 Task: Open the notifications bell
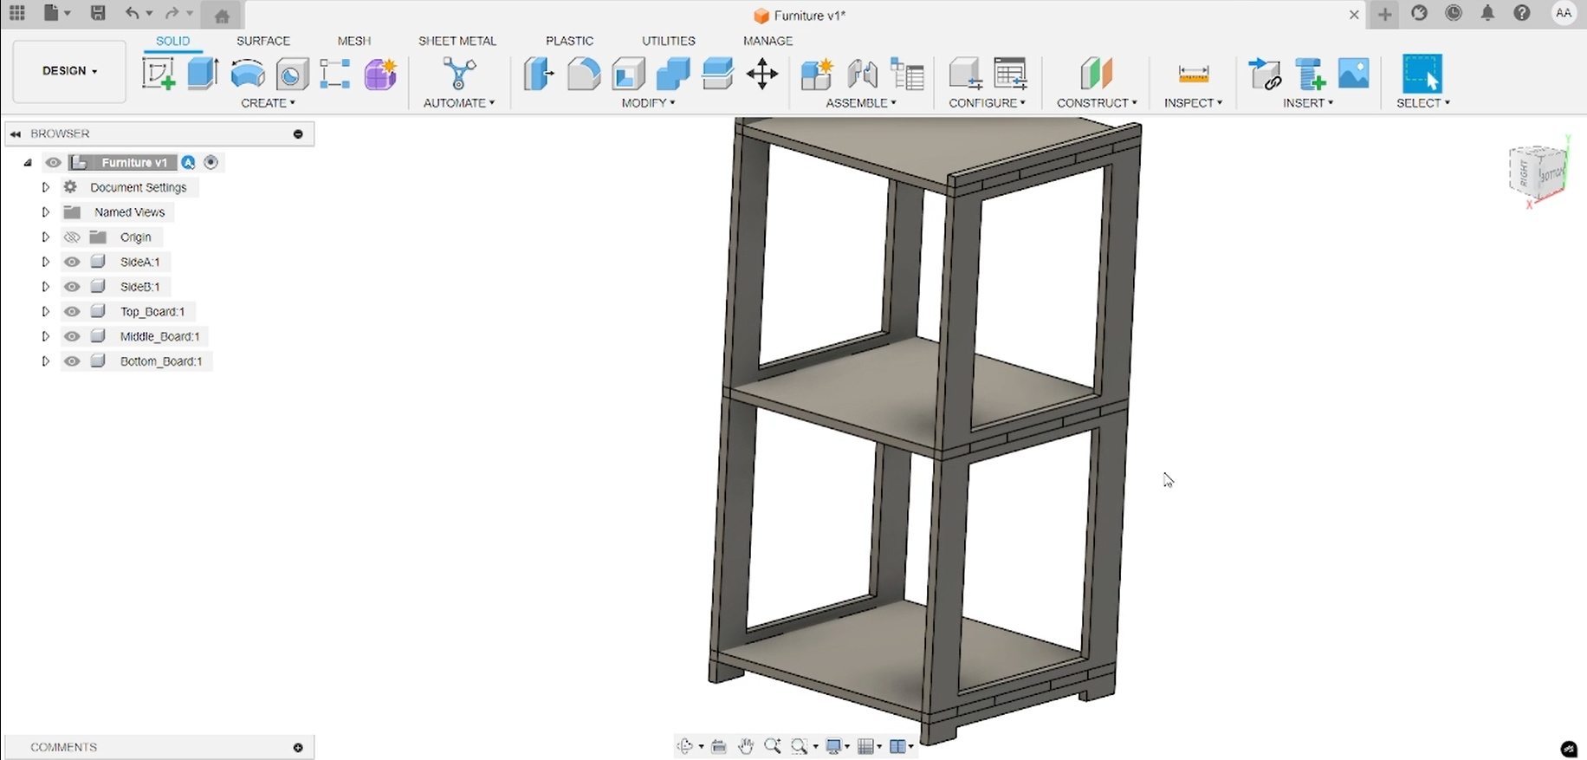(1487, 13)
